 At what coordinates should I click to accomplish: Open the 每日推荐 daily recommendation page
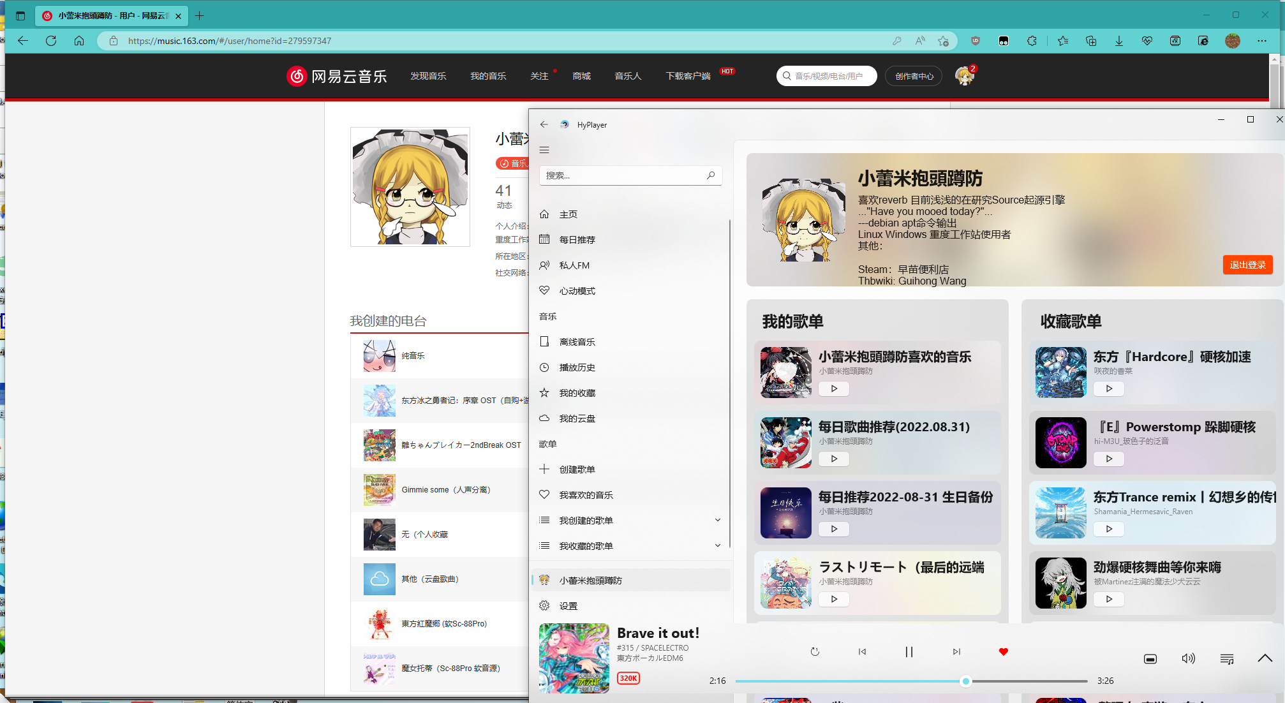coord(577,239)
